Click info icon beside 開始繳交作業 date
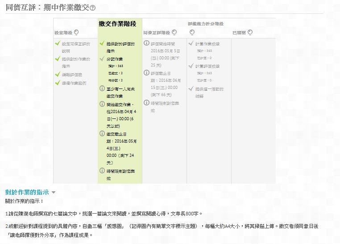This screenshot has width=340, height=244. click(x=102, y=104)
